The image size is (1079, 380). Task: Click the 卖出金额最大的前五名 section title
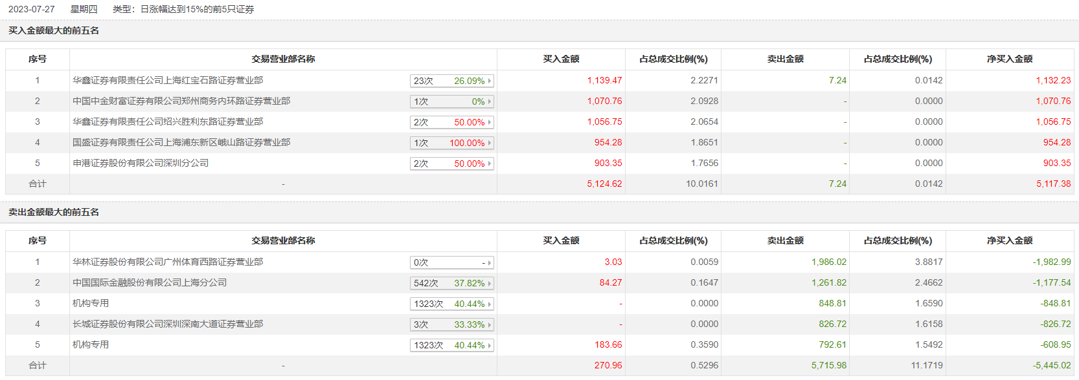(x=54, y=212)
